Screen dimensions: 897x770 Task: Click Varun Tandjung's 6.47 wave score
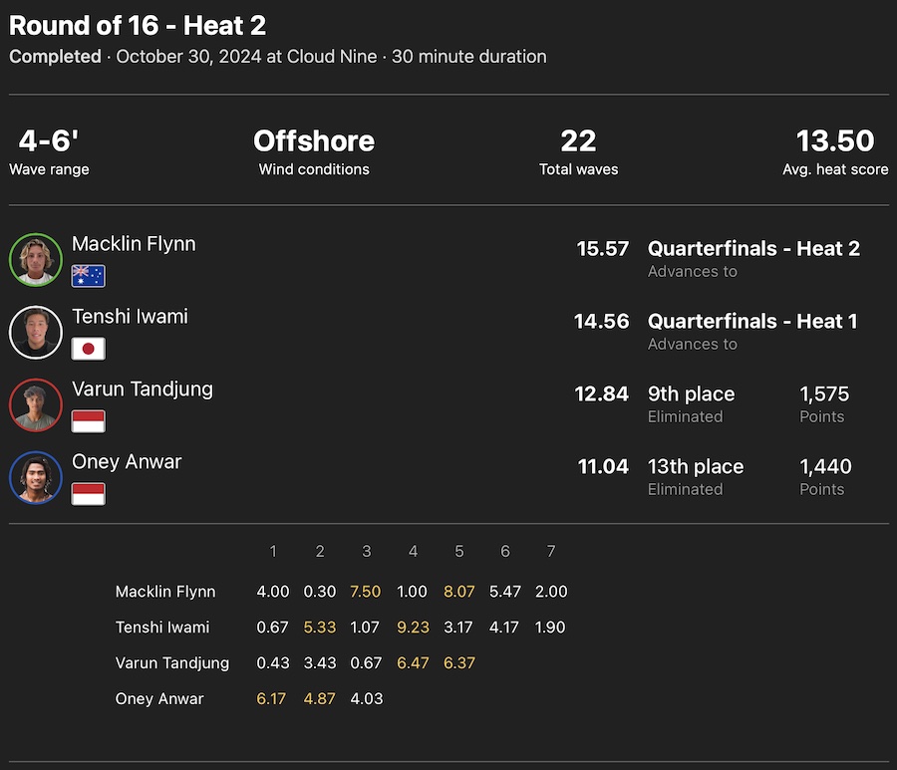[x=413, y=663]
